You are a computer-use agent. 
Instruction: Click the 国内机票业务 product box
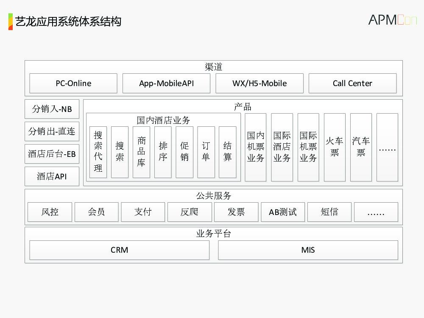[x=256, y=147]
